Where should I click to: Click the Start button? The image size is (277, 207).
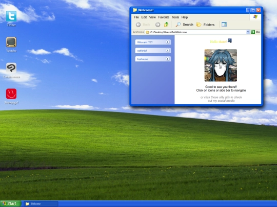pyautogui.click(x=10, y=203)
